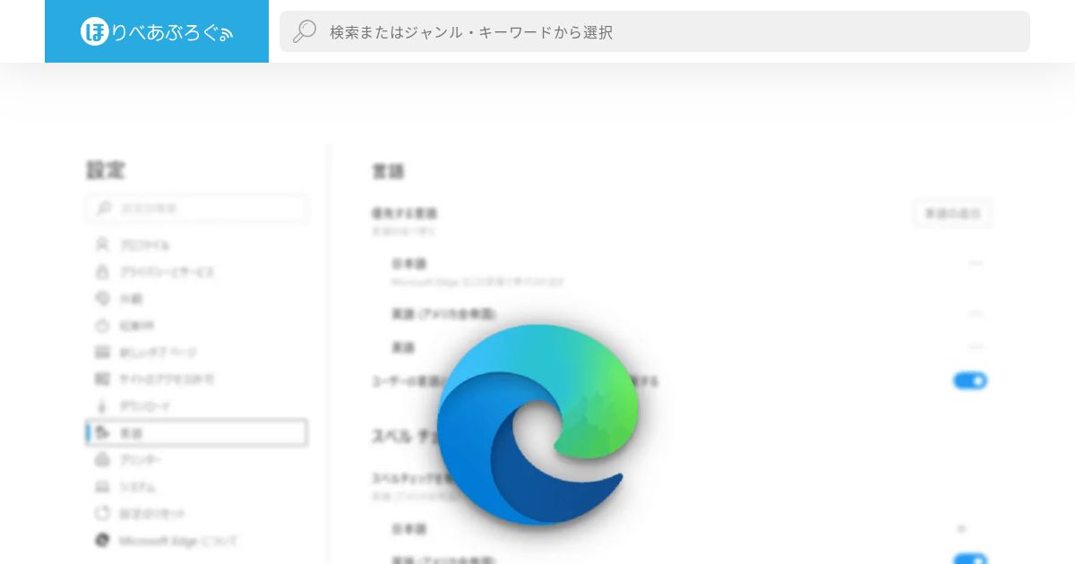Image resolution: width=1075 pixels, height=564 pixels.
Task: Open the ほりべあぶろぐ site logo link
Action: click(157, 31)
